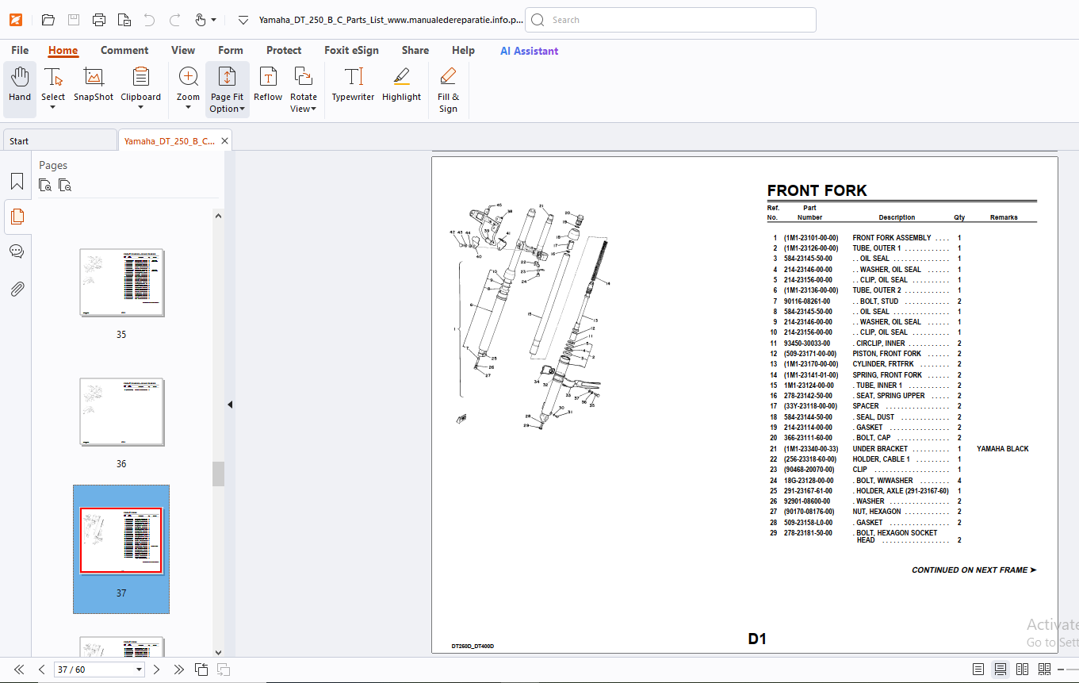Switch to Continuous view icon
1079x683 pixels.
pos(1001,670)
